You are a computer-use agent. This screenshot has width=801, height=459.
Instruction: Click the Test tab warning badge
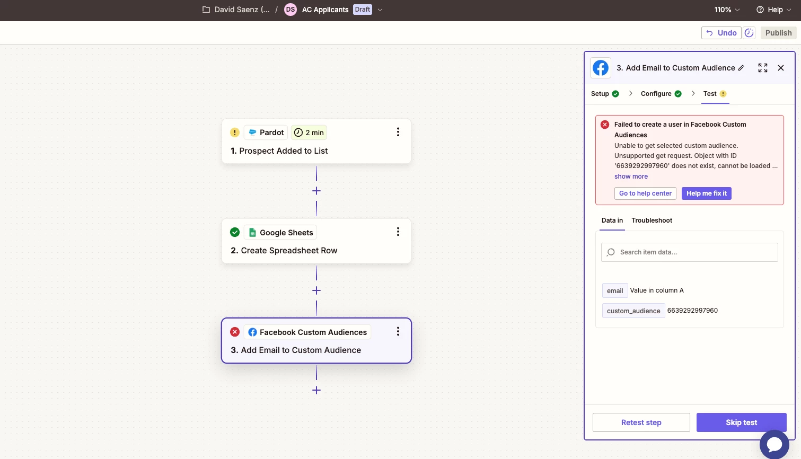[723, 94]
